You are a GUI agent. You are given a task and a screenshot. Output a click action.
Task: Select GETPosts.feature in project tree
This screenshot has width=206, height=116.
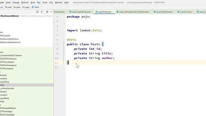point(7,62)
